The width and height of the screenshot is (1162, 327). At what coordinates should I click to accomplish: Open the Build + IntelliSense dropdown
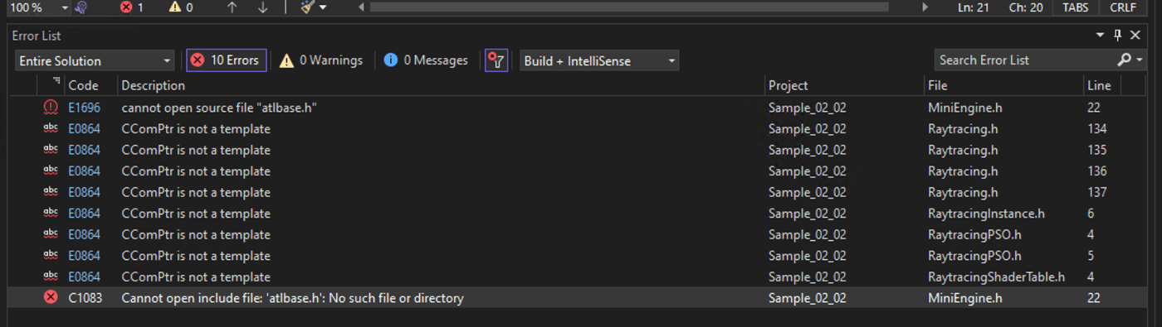point(599,60)
